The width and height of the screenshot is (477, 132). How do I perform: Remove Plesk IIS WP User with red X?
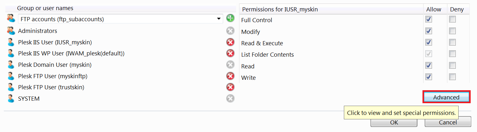coord(230,53)
